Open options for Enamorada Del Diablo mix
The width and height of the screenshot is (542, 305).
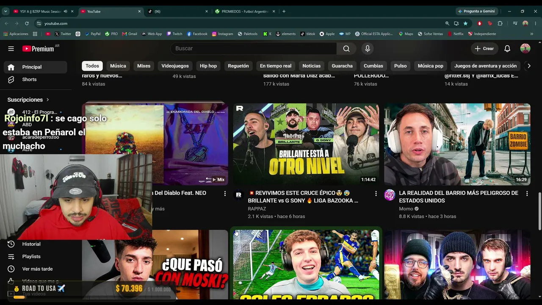(x=225, y=194)
